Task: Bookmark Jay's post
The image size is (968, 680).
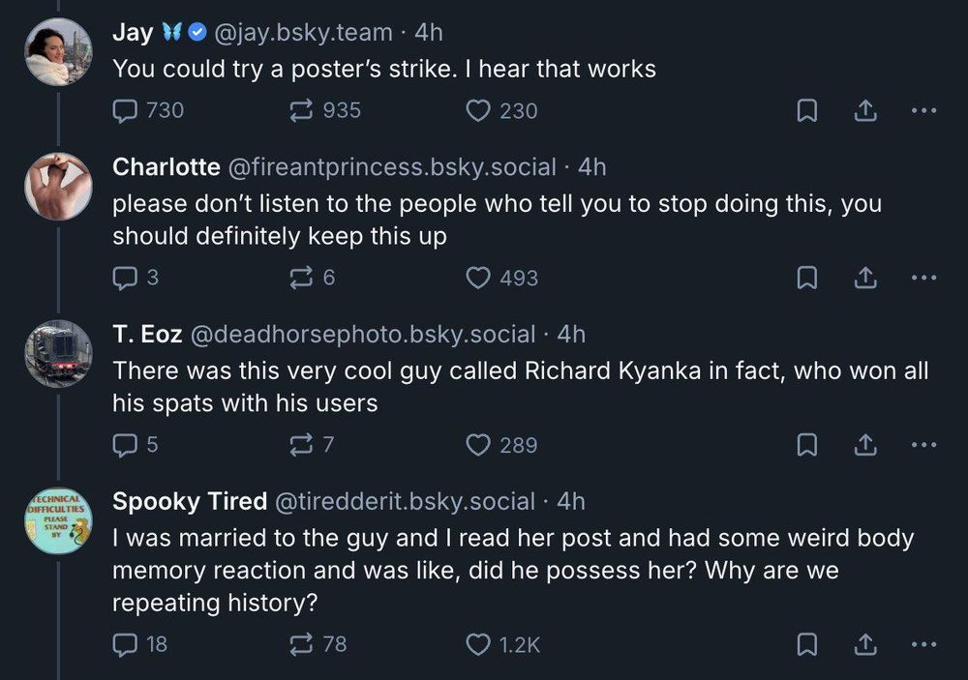Action: 805,111
